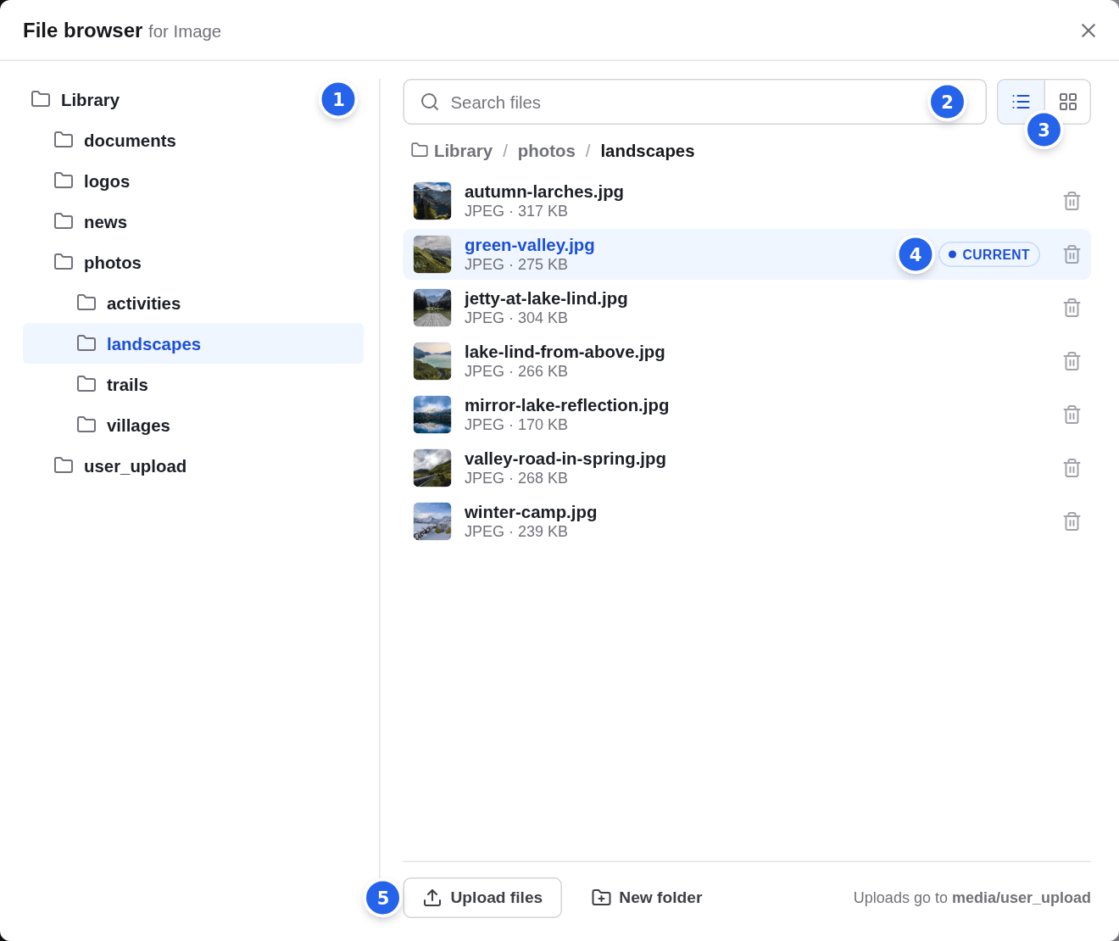Delete lake-lind-from-above.jpg using trash icon
The height and width of the screenshot is (941, 1119).
pos(1072,361)
